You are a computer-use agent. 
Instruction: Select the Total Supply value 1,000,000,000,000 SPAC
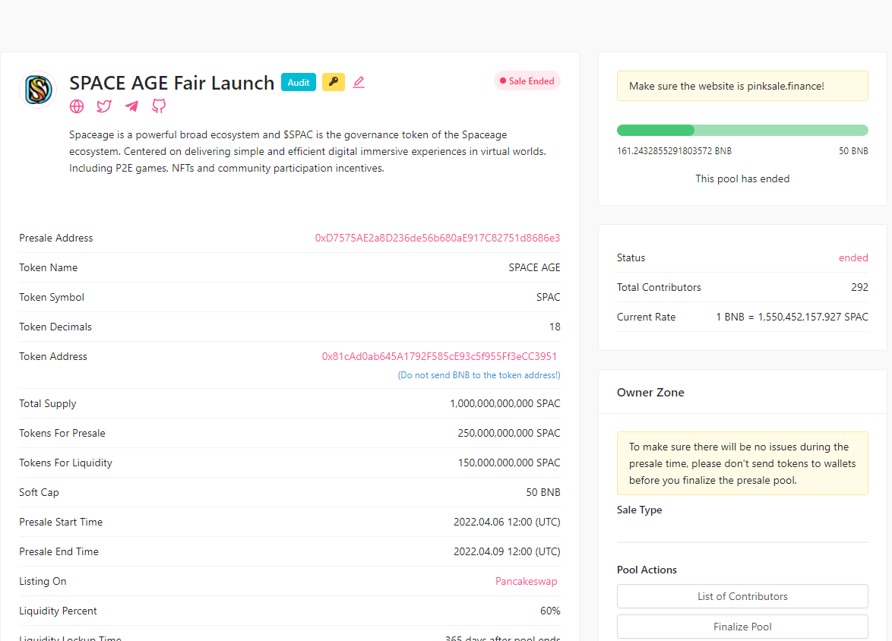505,403
